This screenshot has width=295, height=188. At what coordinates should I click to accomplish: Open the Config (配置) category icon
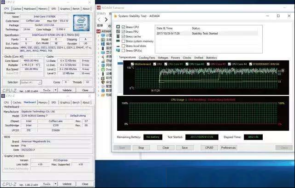click(103, 86)
